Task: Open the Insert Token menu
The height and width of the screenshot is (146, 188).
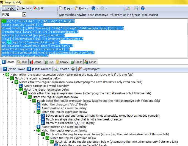Action: (x=41, y=69)
